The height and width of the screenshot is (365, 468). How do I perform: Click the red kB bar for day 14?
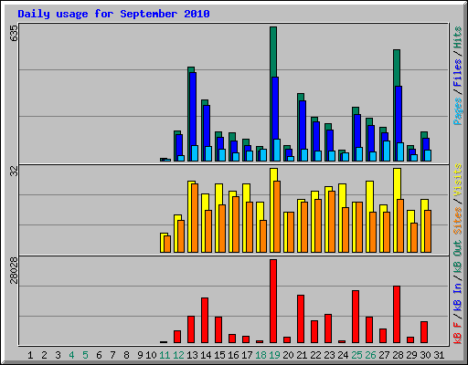(205, 320)
